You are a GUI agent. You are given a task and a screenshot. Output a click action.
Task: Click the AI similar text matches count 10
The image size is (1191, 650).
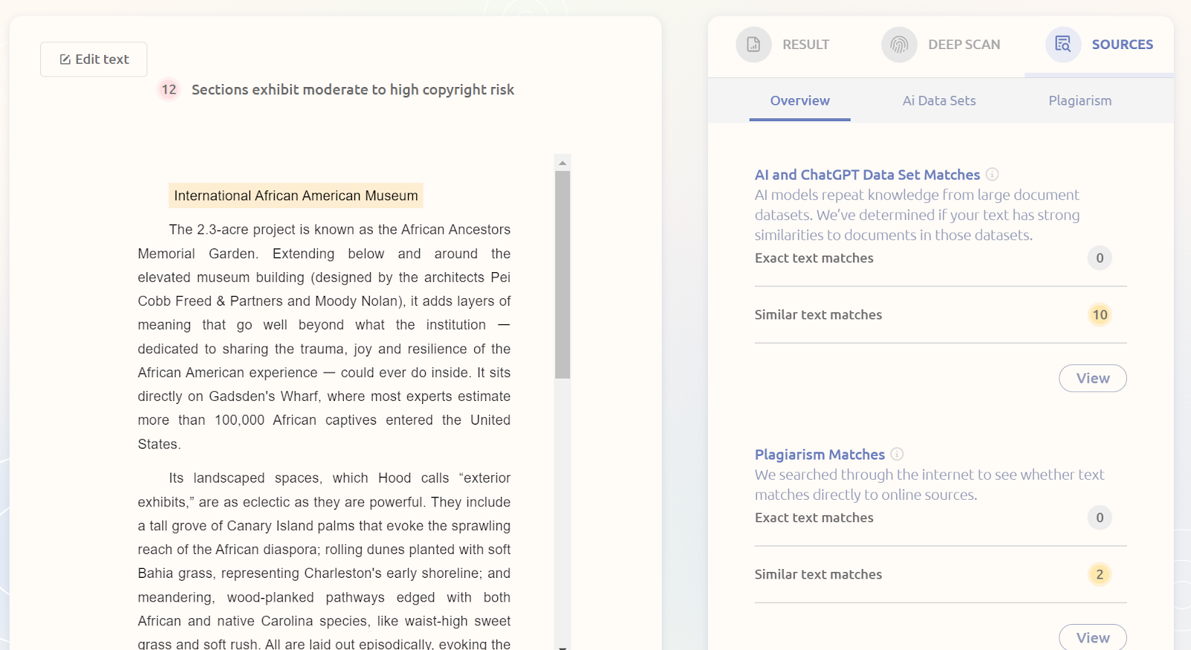(x=1099, y=315)
